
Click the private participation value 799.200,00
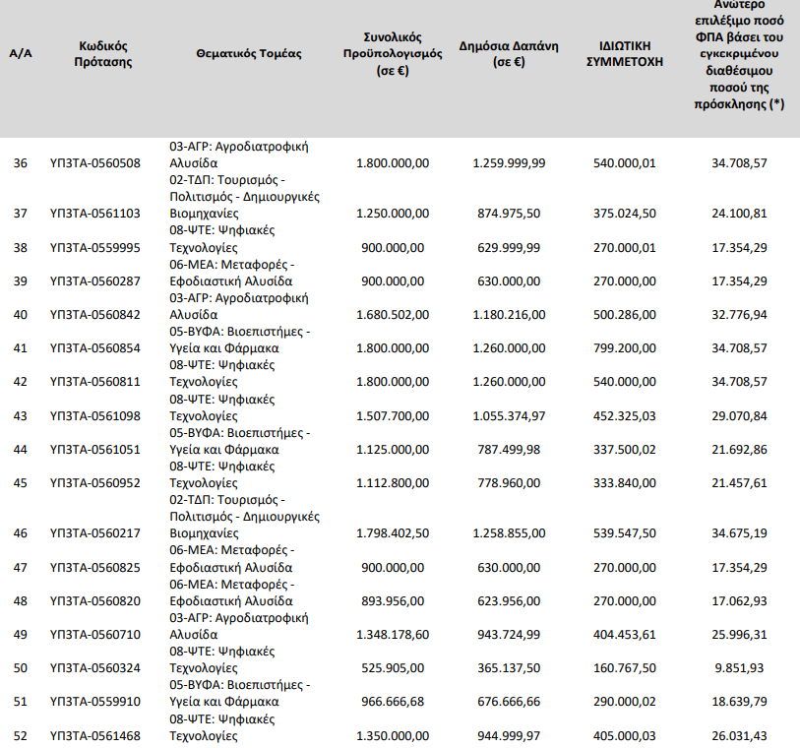(624, 347)
